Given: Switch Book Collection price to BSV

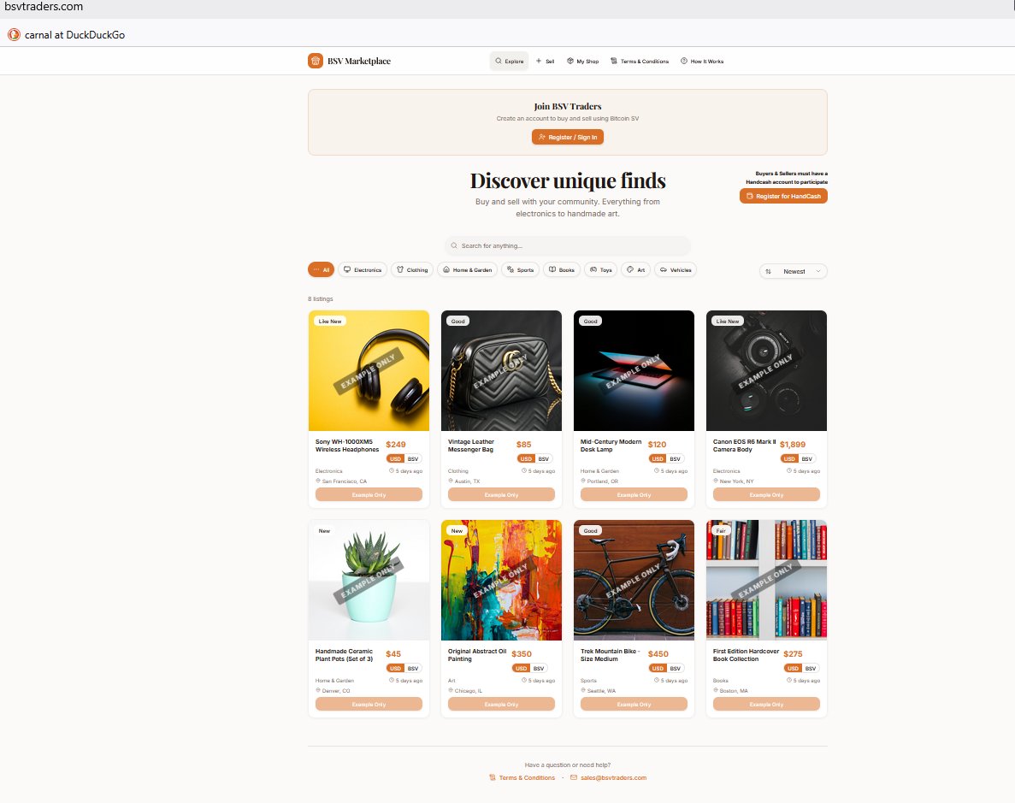Looking at the screenshot, I should click(811, 668).
